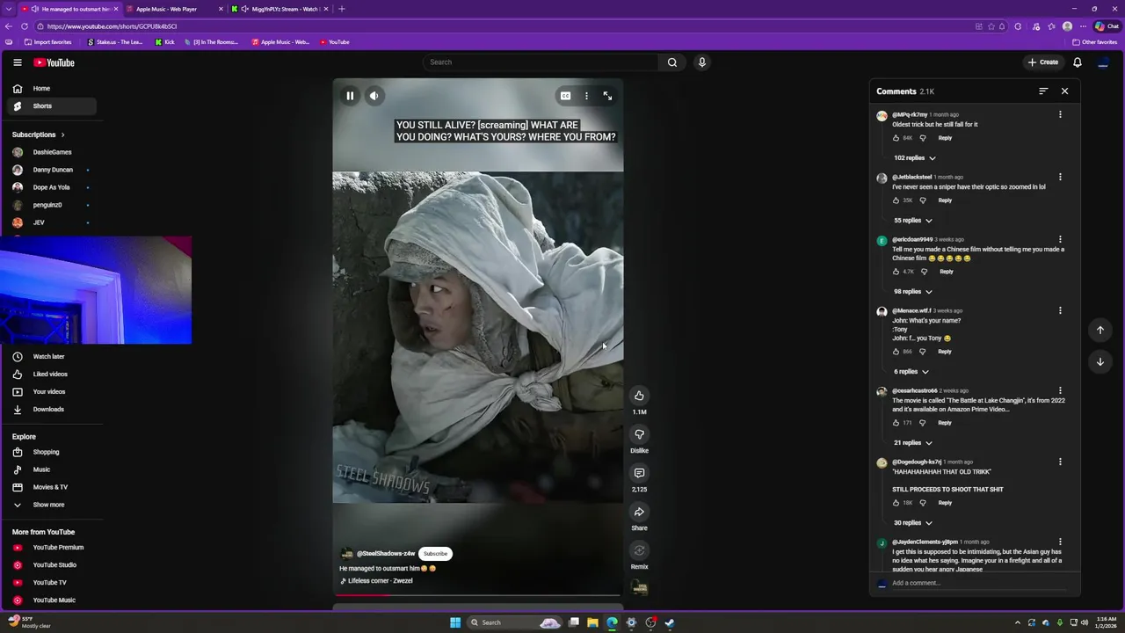Screen dimensions: 1125x633
Task: Expand Show more under Explore
Action: pos(52,505)
